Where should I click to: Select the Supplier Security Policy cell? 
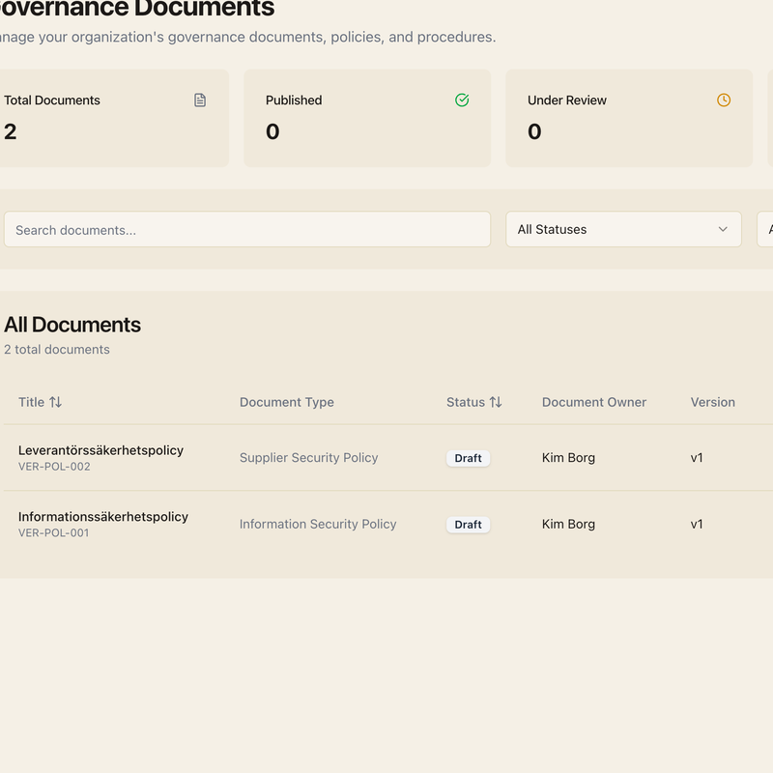point(308,457)
